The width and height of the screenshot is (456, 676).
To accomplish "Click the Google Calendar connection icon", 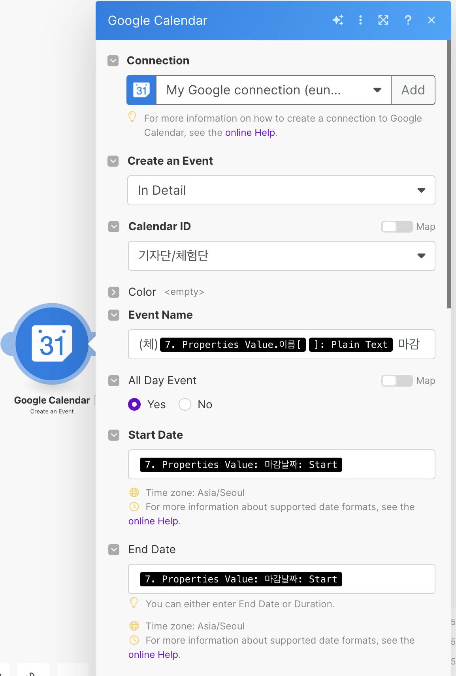I will 141,90.
